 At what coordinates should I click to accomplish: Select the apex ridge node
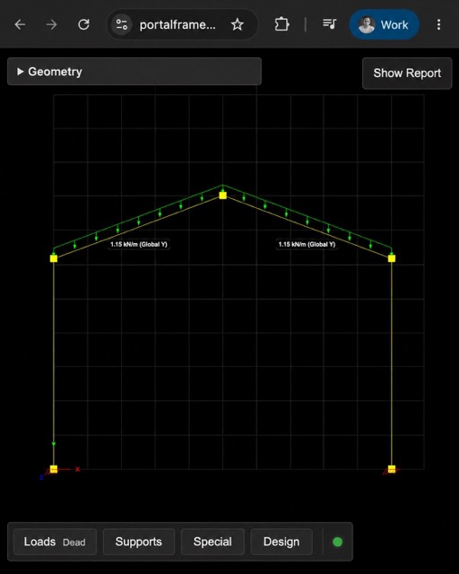222,196
